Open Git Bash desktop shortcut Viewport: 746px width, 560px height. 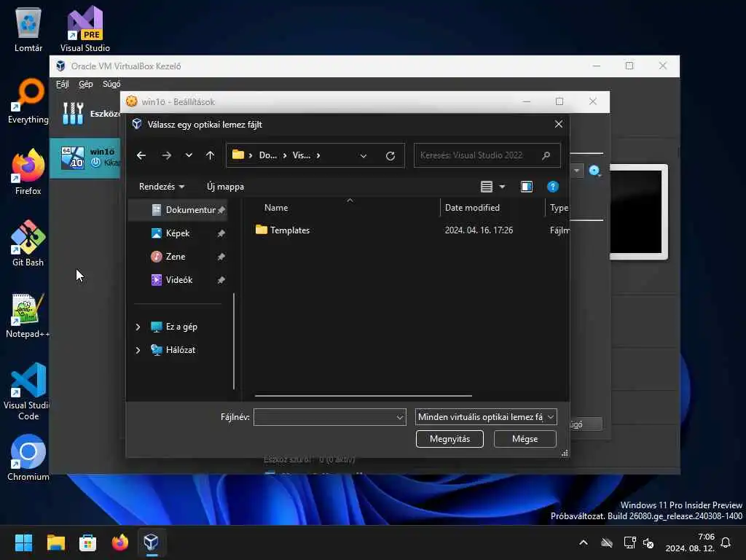point(28,244)
